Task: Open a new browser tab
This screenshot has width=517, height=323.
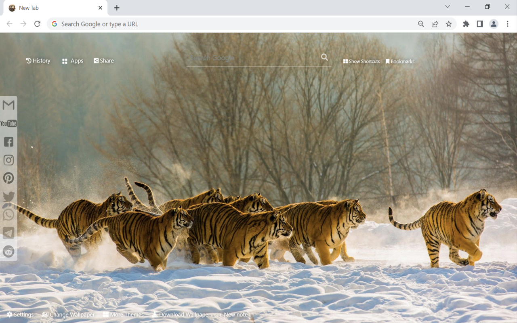Action: [x=117, y=8]
